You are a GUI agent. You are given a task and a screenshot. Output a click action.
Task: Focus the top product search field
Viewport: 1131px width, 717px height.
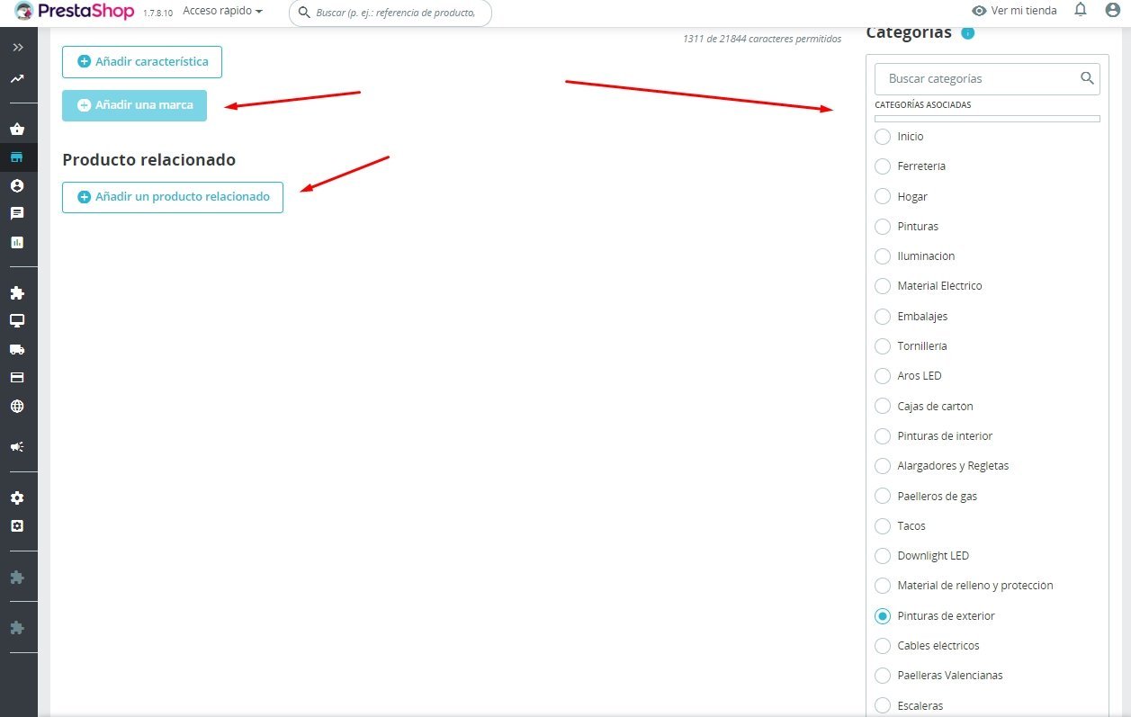pos(390,13)
